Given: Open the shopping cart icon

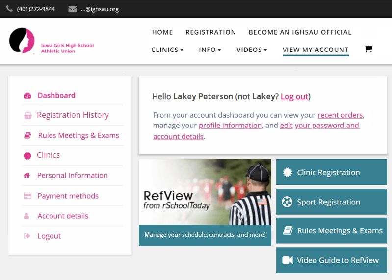Looking at the screenshot, I should [368, 49].
